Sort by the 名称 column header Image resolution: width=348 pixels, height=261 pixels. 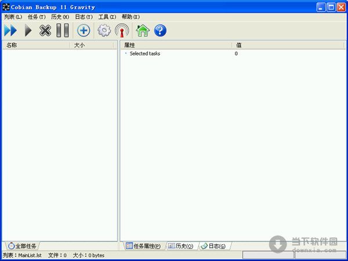pos(36,45)
